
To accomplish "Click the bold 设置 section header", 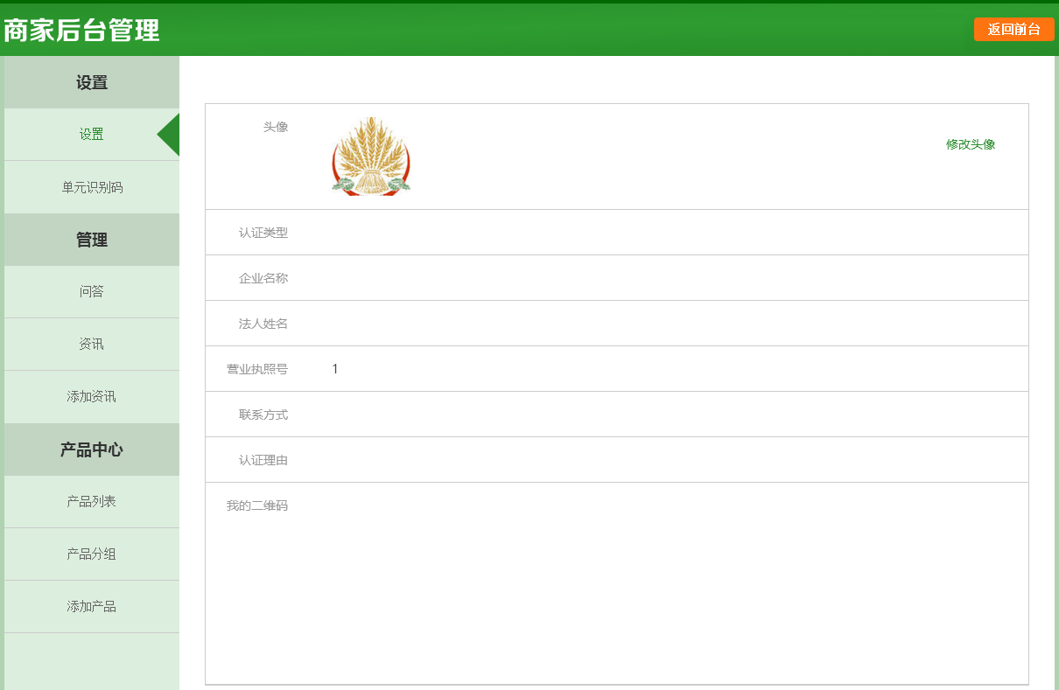I will [91, 83].
